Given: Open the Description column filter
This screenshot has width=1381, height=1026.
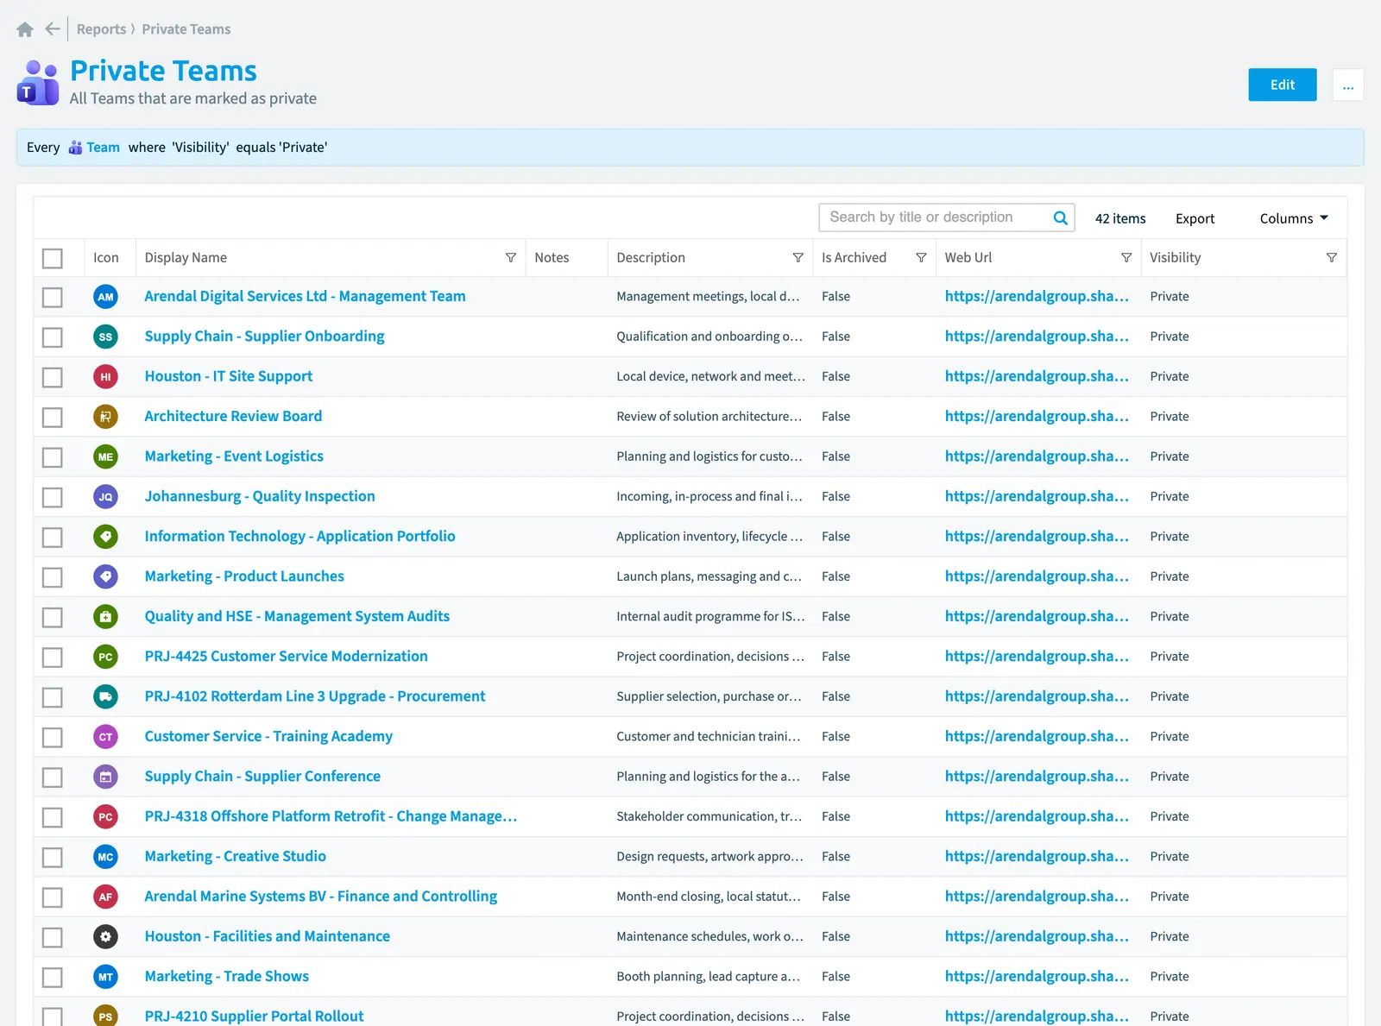Looking at the screenshot, I should 798,258.
